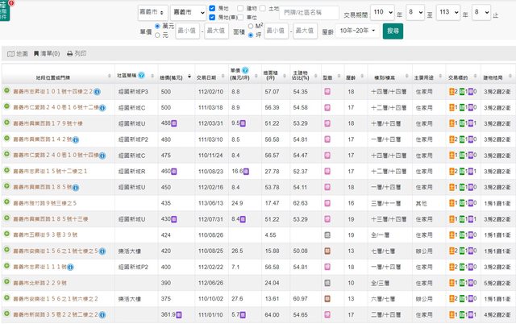Click the 門牌/社區名稱 input field
Screen dimensions: 516x324
click(x=310, y=12)
